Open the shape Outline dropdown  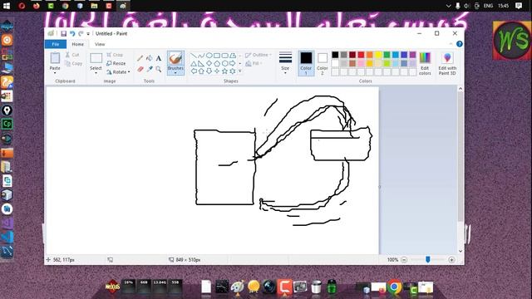259,55
